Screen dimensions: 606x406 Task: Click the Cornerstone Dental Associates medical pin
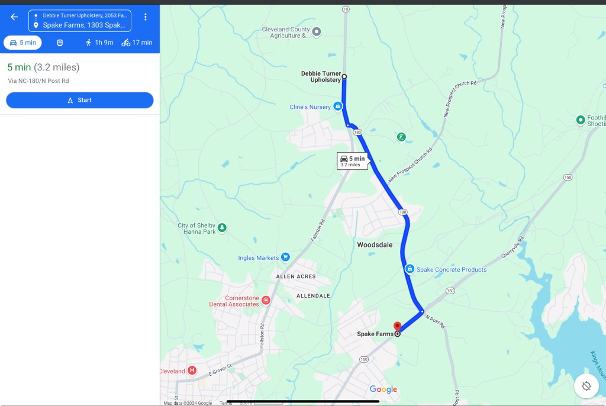[266, 300]
